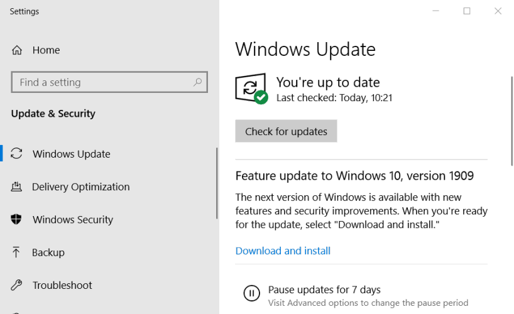Click the Troubleshoot wrench icon
The image size is (514, 314).
coord(17,285)
